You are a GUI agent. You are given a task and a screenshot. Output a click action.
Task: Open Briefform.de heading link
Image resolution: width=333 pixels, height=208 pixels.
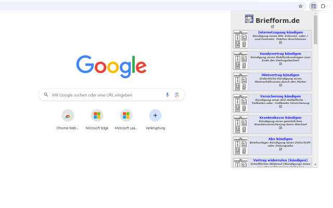(x=277, y=21)
